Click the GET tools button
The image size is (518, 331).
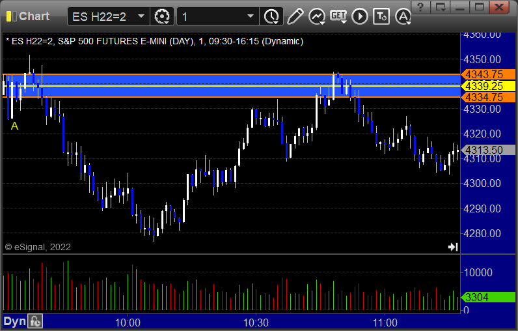coord(338,16)
